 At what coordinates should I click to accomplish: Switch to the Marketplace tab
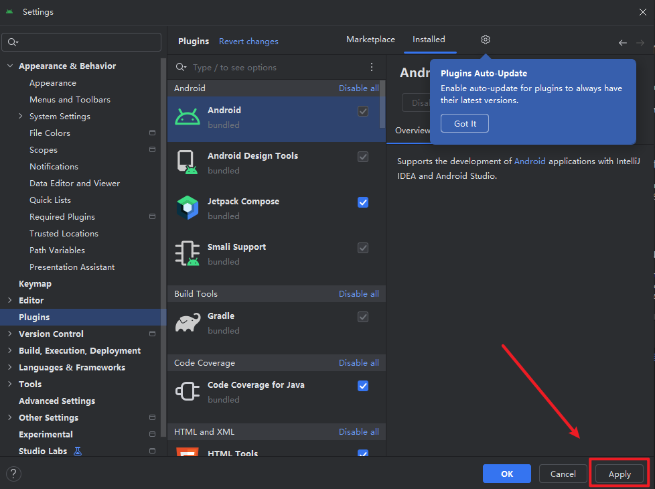click(x=370, y=40)
